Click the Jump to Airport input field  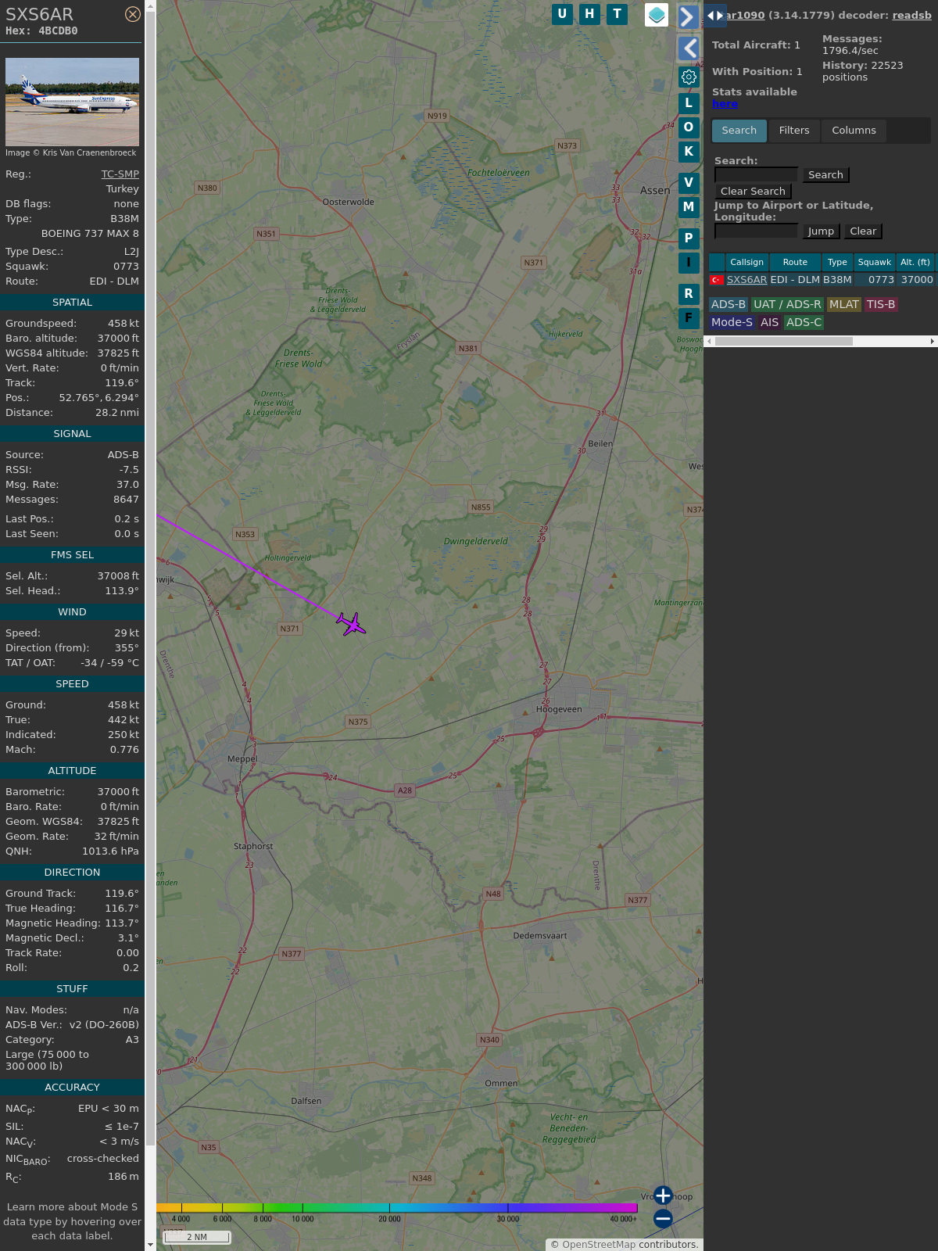(756, 231)
